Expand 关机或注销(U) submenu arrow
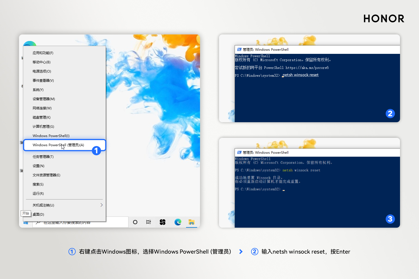 pos(101,205)
